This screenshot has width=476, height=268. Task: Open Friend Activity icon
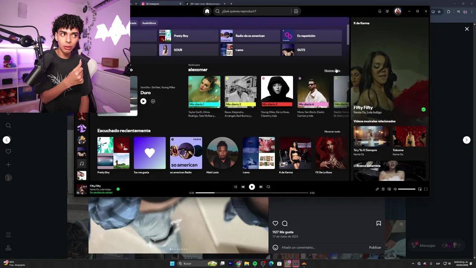tap(387, 11)
